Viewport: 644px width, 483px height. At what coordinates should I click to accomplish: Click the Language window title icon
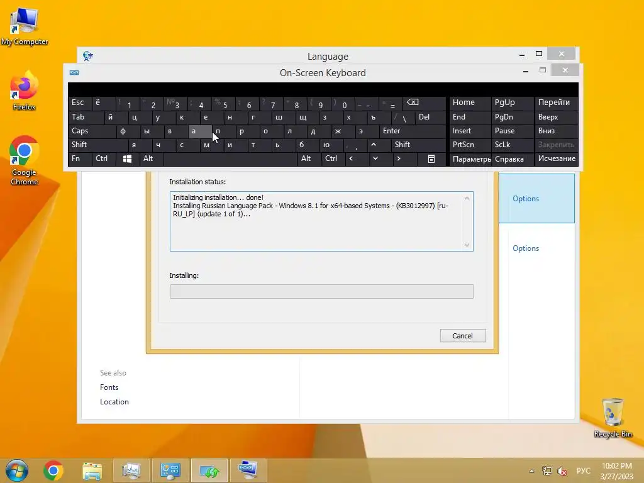(x=88, y=56)
